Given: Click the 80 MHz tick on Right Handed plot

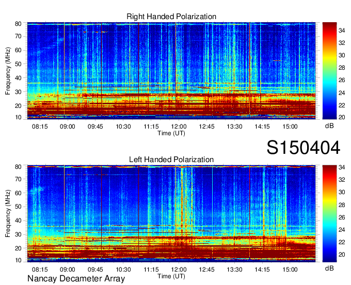Looking at the screenshot, I should pos(18,24).
